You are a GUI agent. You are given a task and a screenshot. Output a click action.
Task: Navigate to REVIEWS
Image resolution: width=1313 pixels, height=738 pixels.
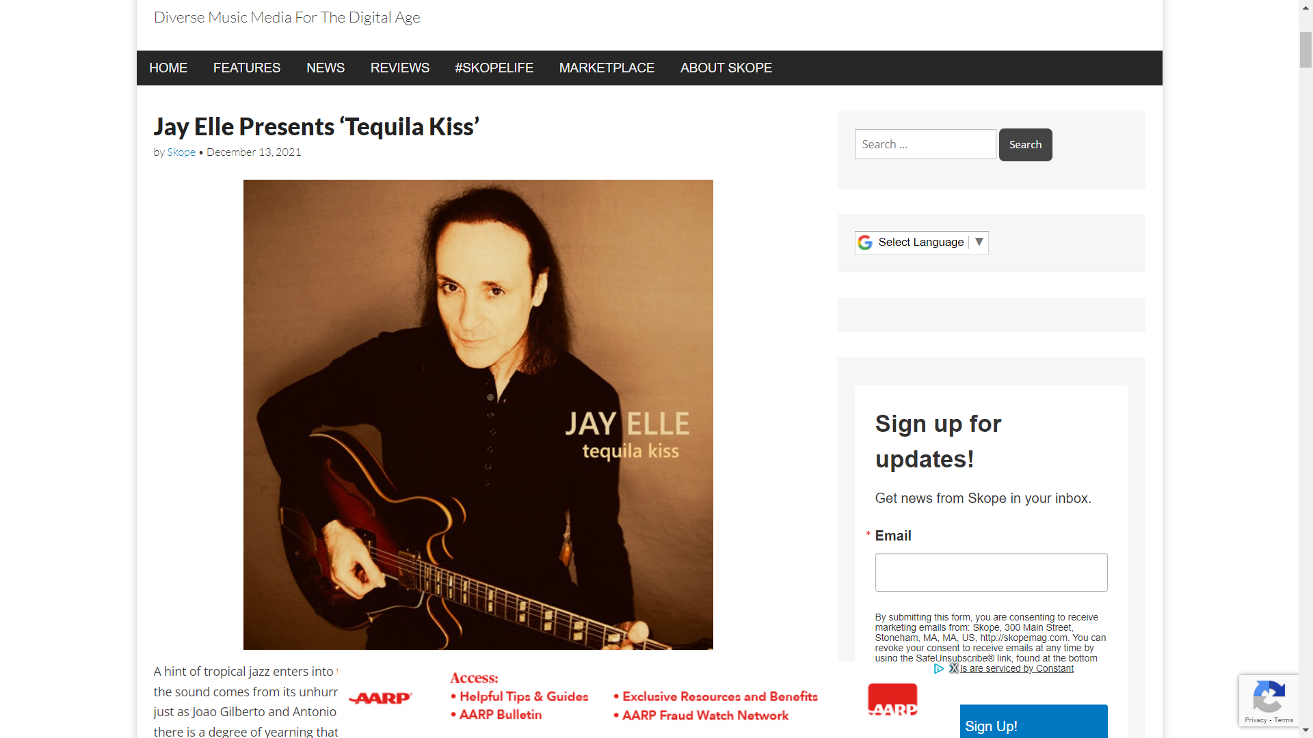400,68
